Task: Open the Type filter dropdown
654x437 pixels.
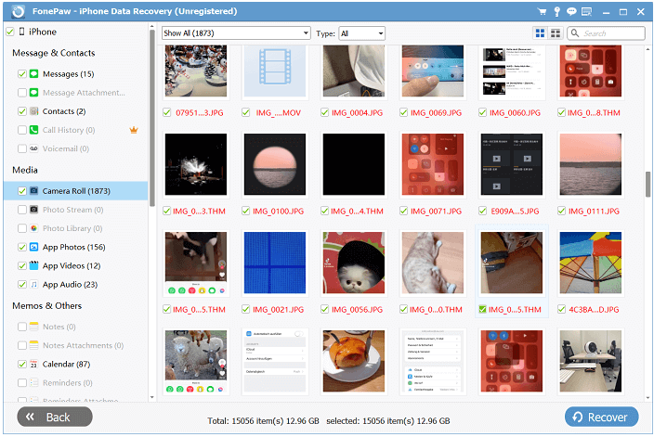Action: point(362,33)
